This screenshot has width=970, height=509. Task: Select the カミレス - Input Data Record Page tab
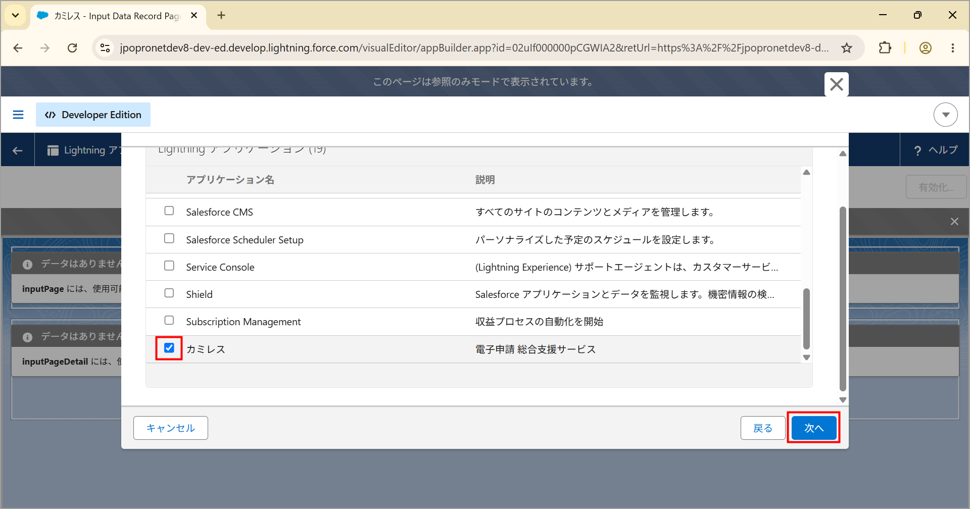[x=118, y=16]
